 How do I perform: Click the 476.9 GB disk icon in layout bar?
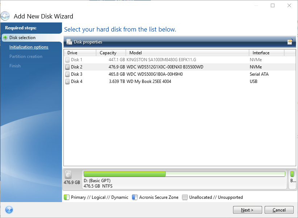(x=69, y=175)
